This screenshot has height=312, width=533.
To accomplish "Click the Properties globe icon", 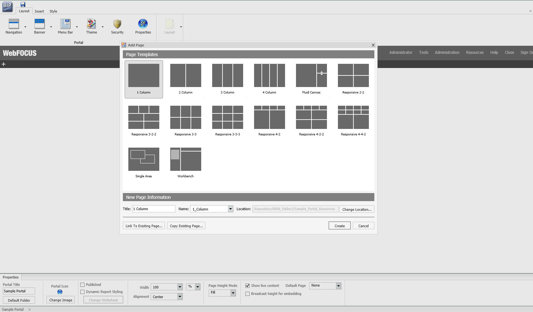I will [x=143, y=24].
